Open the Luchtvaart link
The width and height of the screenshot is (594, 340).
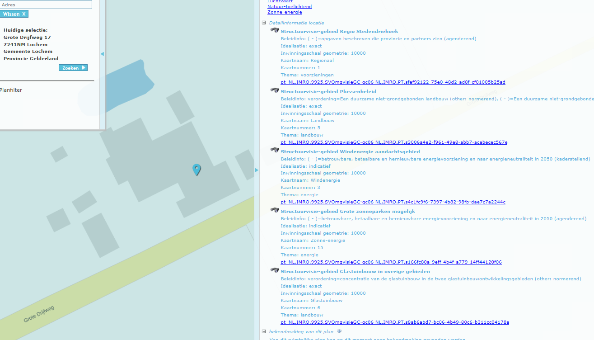[x=280, y=1]
